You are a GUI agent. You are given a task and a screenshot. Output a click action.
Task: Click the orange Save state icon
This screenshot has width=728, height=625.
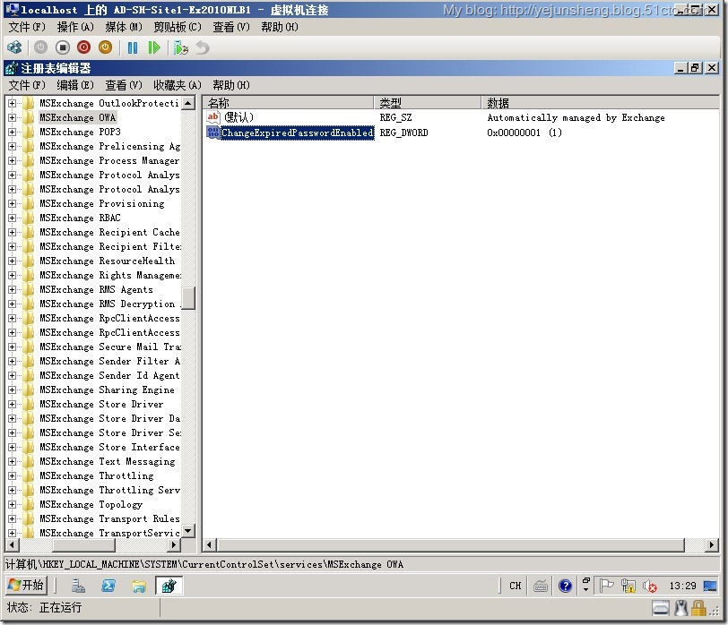tap(106, 47)
